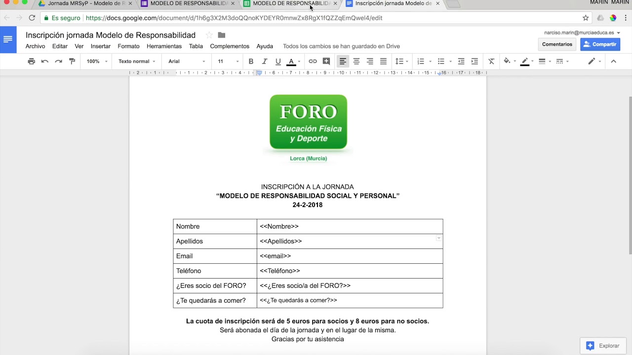Click the browser address bar URL
The height and width of the screenshot is (355, 632).
click(x=234, y=18)
